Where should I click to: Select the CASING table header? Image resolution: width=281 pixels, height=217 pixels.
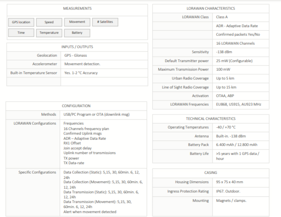click(x=211, y=173)
